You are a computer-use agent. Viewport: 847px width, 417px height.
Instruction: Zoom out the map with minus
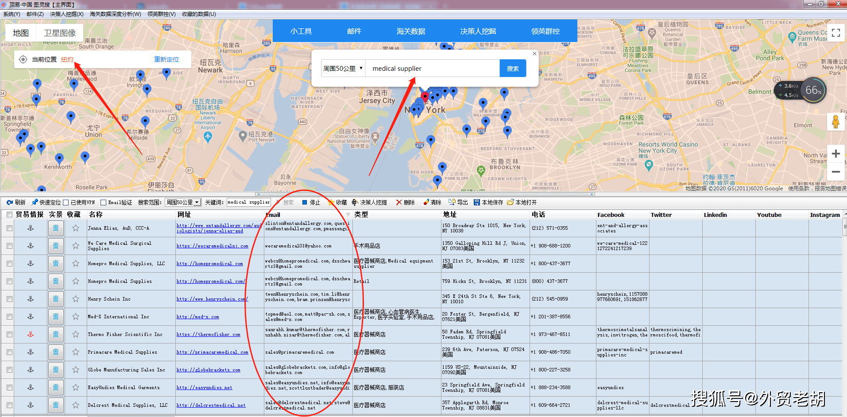[x=836, y=172]
